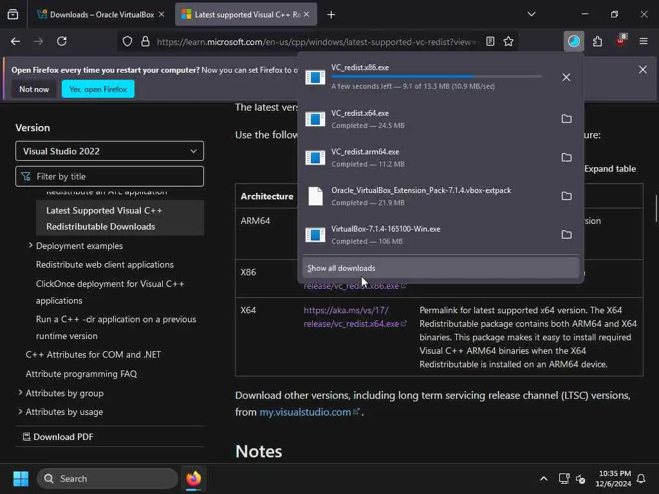Show VC_redist.arm64.exe in folder
The height and width of the screenshot is (494, 659).
point(566,158)
